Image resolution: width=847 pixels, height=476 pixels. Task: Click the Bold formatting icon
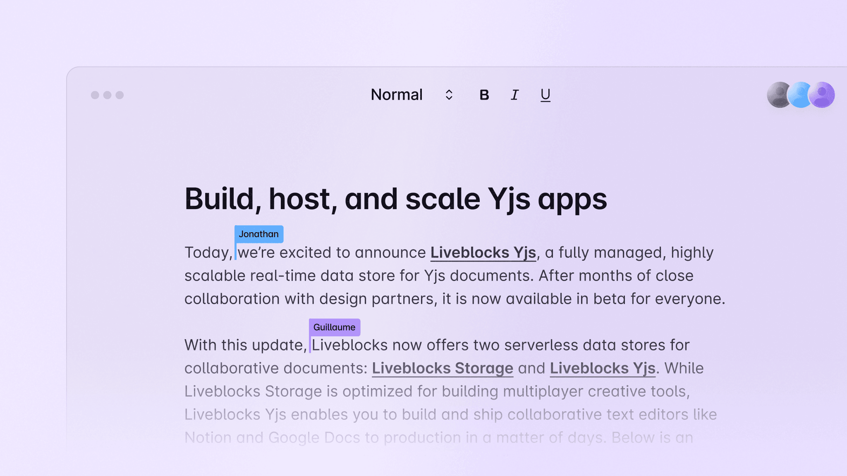[485, 95]
